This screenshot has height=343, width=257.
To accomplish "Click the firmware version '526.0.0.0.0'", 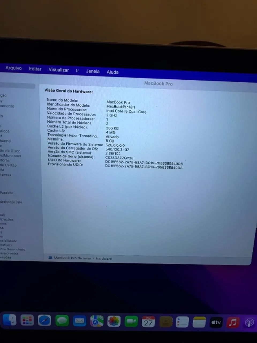I will coord(115,145).
